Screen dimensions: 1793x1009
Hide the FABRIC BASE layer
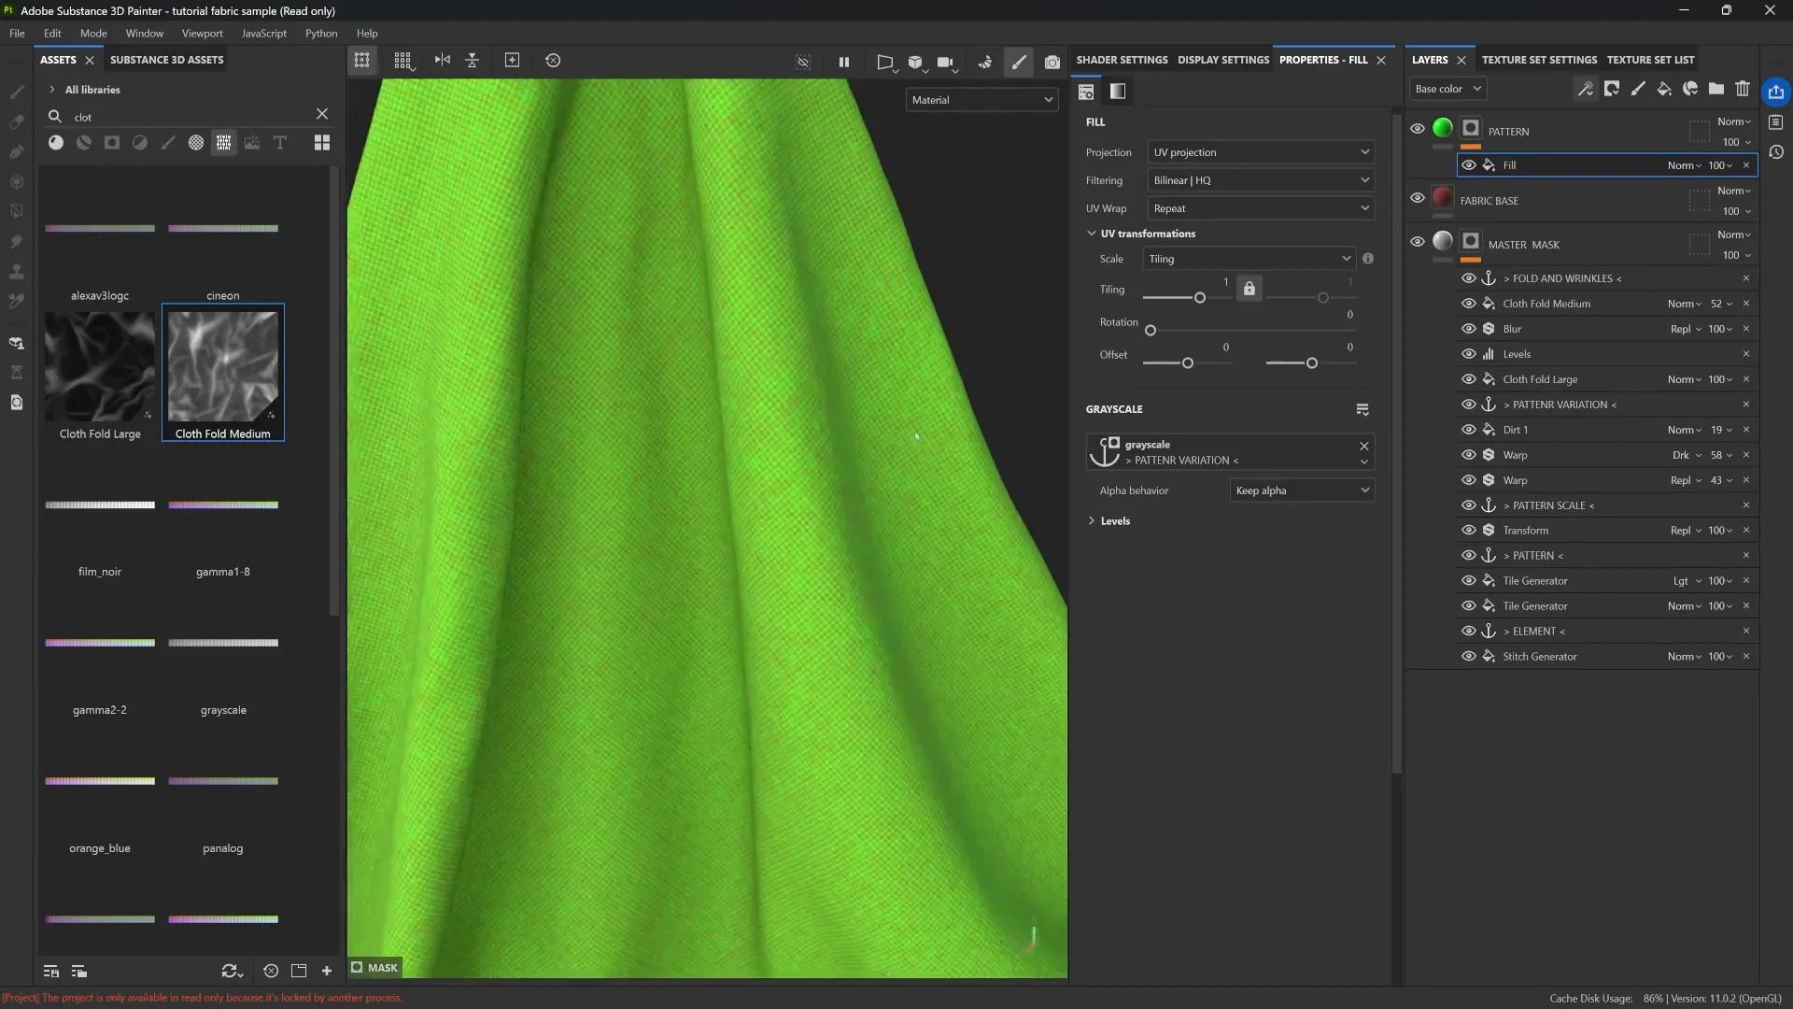(x=1418, y=198)
